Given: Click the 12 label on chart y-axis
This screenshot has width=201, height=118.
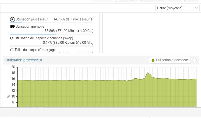Looking at the screenshot, I should coord(13,91).
